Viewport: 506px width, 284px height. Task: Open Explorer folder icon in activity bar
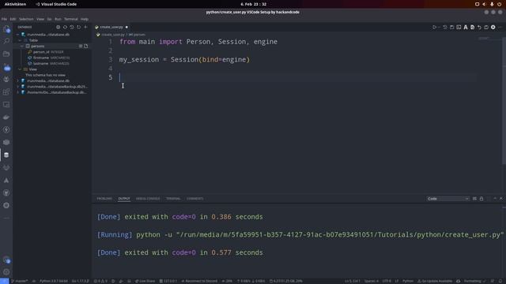coord(6,54)
